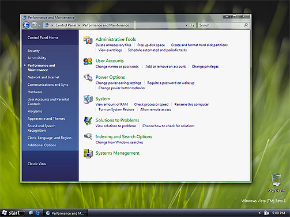Click the Control Panel breadcrumb
The height and width of the screenshot is (217, 290).
point(66,25)
